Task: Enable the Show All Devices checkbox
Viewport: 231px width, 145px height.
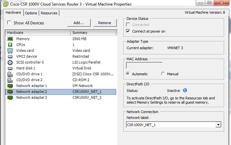Action: [9, 23]
